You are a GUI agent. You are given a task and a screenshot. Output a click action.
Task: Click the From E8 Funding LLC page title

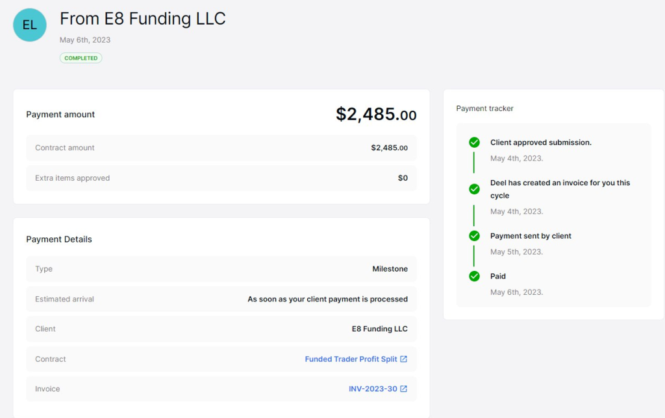pos(142,19)
